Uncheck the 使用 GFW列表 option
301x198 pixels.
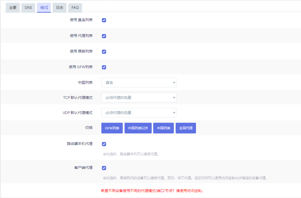click(104, 67)
